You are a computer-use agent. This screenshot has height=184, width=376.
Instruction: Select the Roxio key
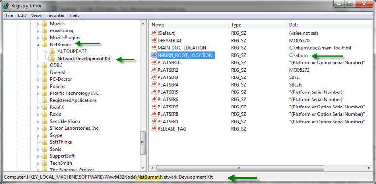56,114
